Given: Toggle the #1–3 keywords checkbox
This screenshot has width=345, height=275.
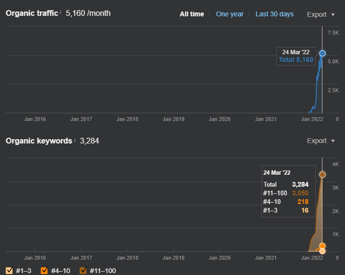Looking at the screenshot, I should click(9, 270).
